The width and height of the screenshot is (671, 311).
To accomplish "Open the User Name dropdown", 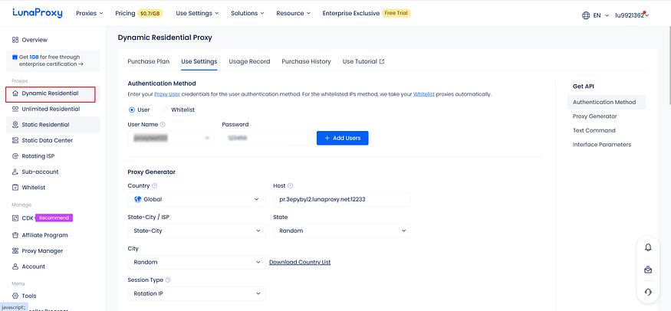I will click(x=171, y=138).
